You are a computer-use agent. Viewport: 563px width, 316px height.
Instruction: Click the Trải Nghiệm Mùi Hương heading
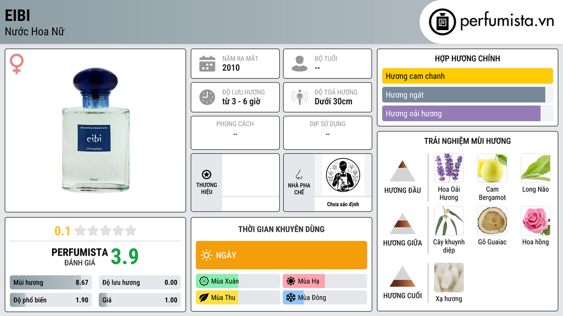[x=467, y=141]
